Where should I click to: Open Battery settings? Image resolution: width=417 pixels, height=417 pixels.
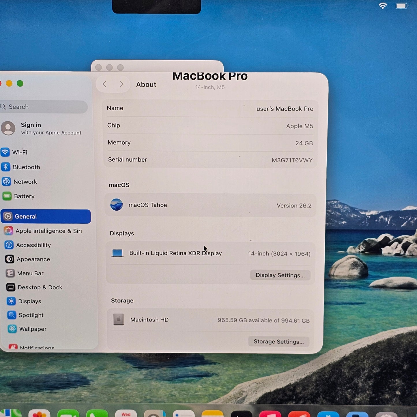(x=24, y=196)
